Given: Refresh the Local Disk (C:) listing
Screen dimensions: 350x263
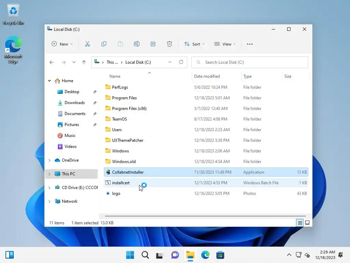Looking at the screenshot, I should tap(181, 62).
